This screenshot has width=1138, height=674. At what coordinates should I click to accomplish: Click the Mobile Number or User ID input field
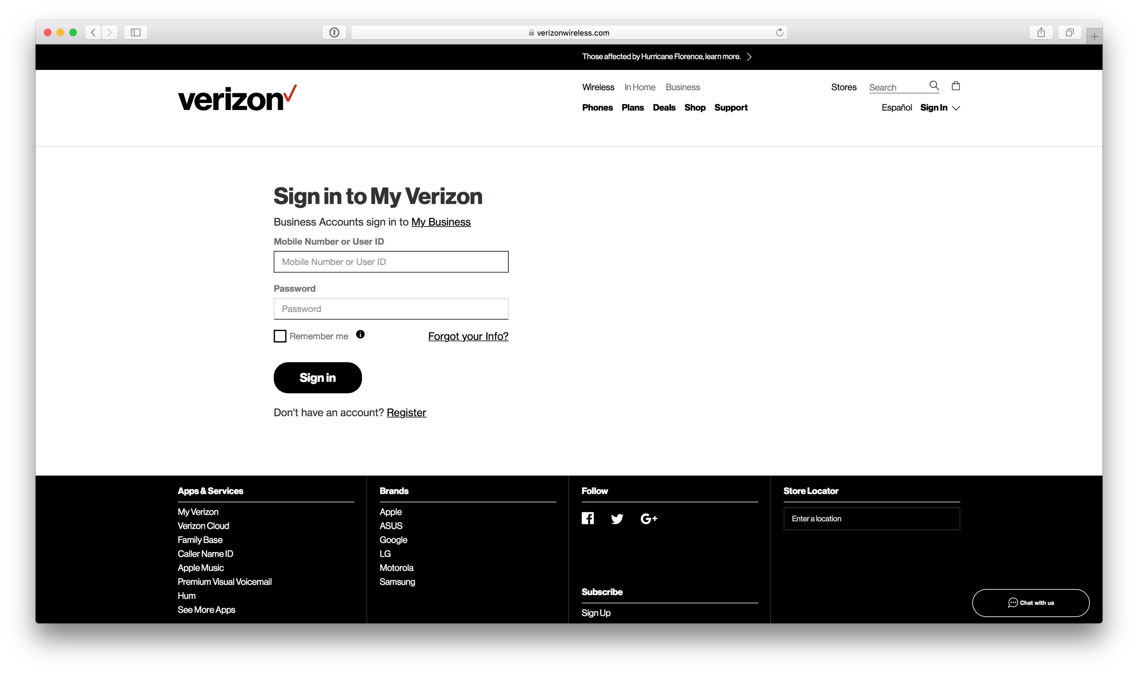tap(391, 261)
